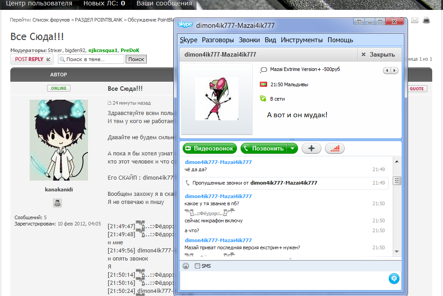The width and height of the screenshot is (443, 296).
Task: Click kanakanidi's forum avatar image
Action: 59,140
